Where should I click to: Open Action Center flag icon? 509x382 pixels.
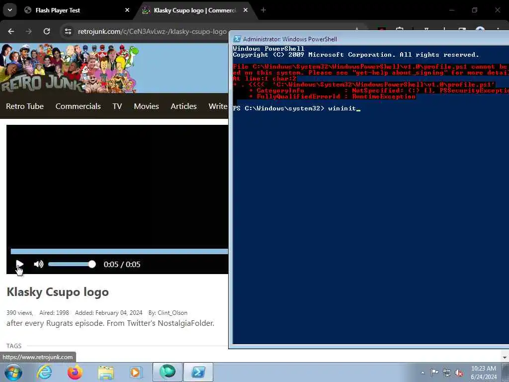click(x=434, y=373)
